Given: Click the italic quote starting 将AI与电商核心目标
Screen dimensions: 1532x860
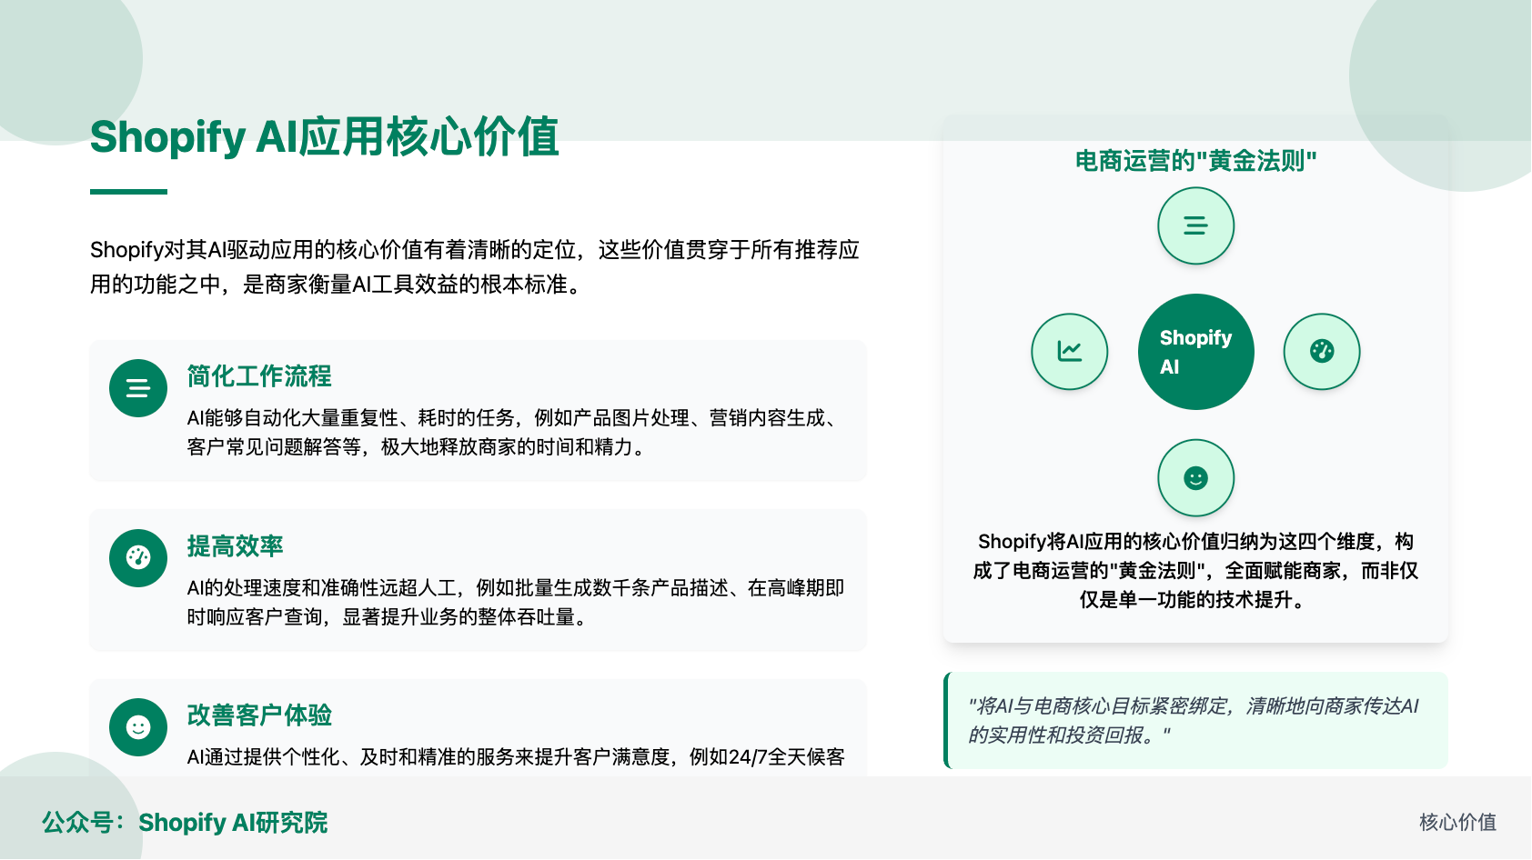Looking at the screenshot, I should 1194,720.
